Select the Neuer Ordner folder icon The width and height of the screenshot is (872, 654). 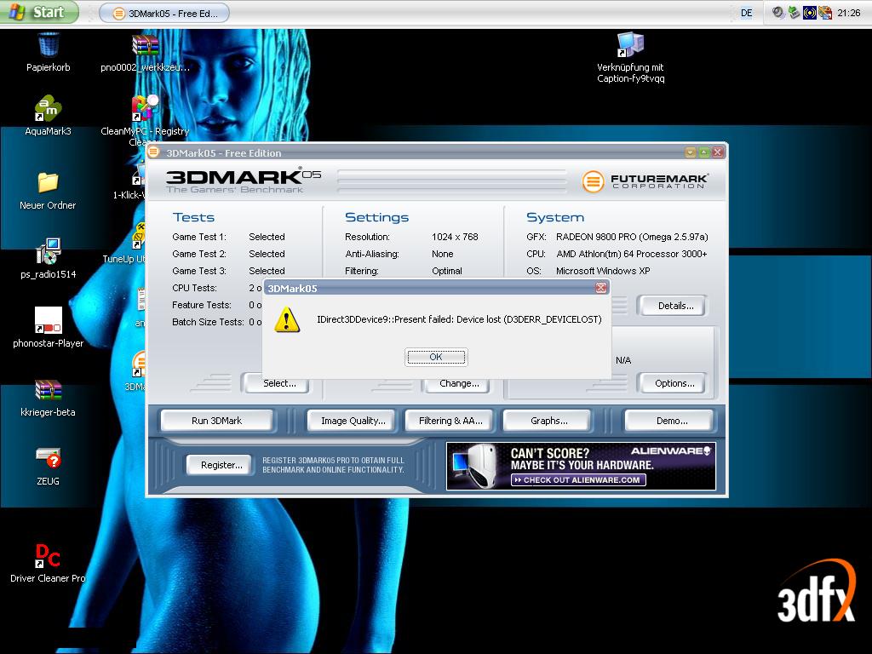click(x=49, y=182)
